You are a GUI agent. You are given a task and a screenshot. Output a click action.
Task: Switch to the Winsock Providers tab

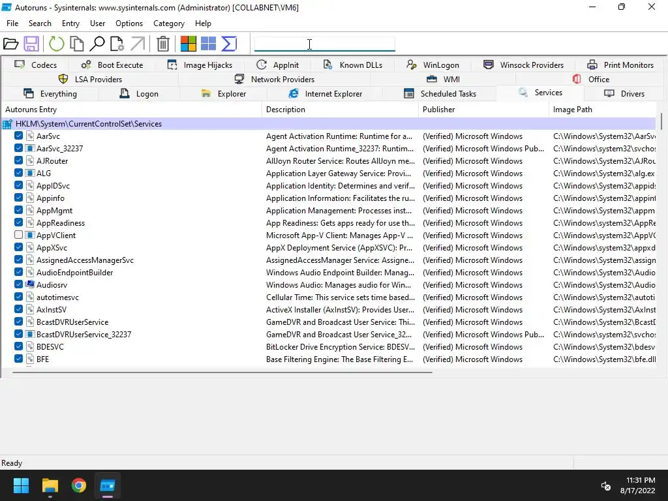pyautogui.click(x=524, y=65)
